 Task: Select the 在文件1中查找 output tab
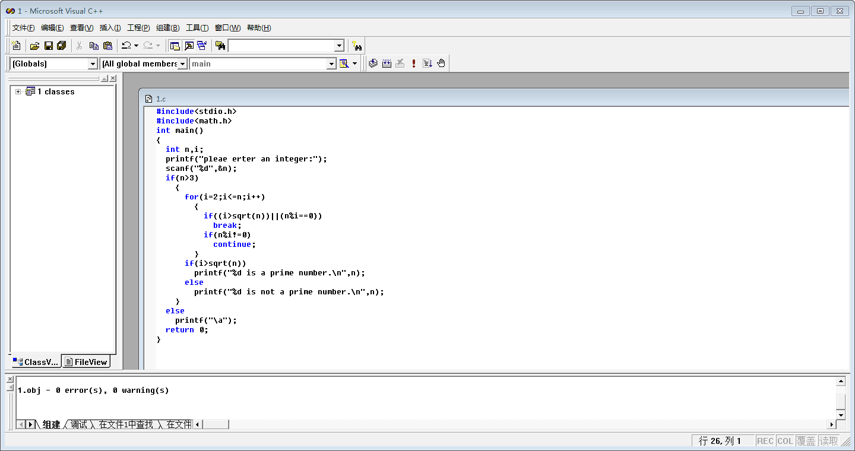[x=126, y=424]
